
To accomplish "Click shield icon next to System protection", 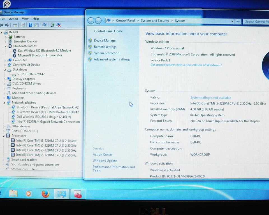I will (90, 53).
